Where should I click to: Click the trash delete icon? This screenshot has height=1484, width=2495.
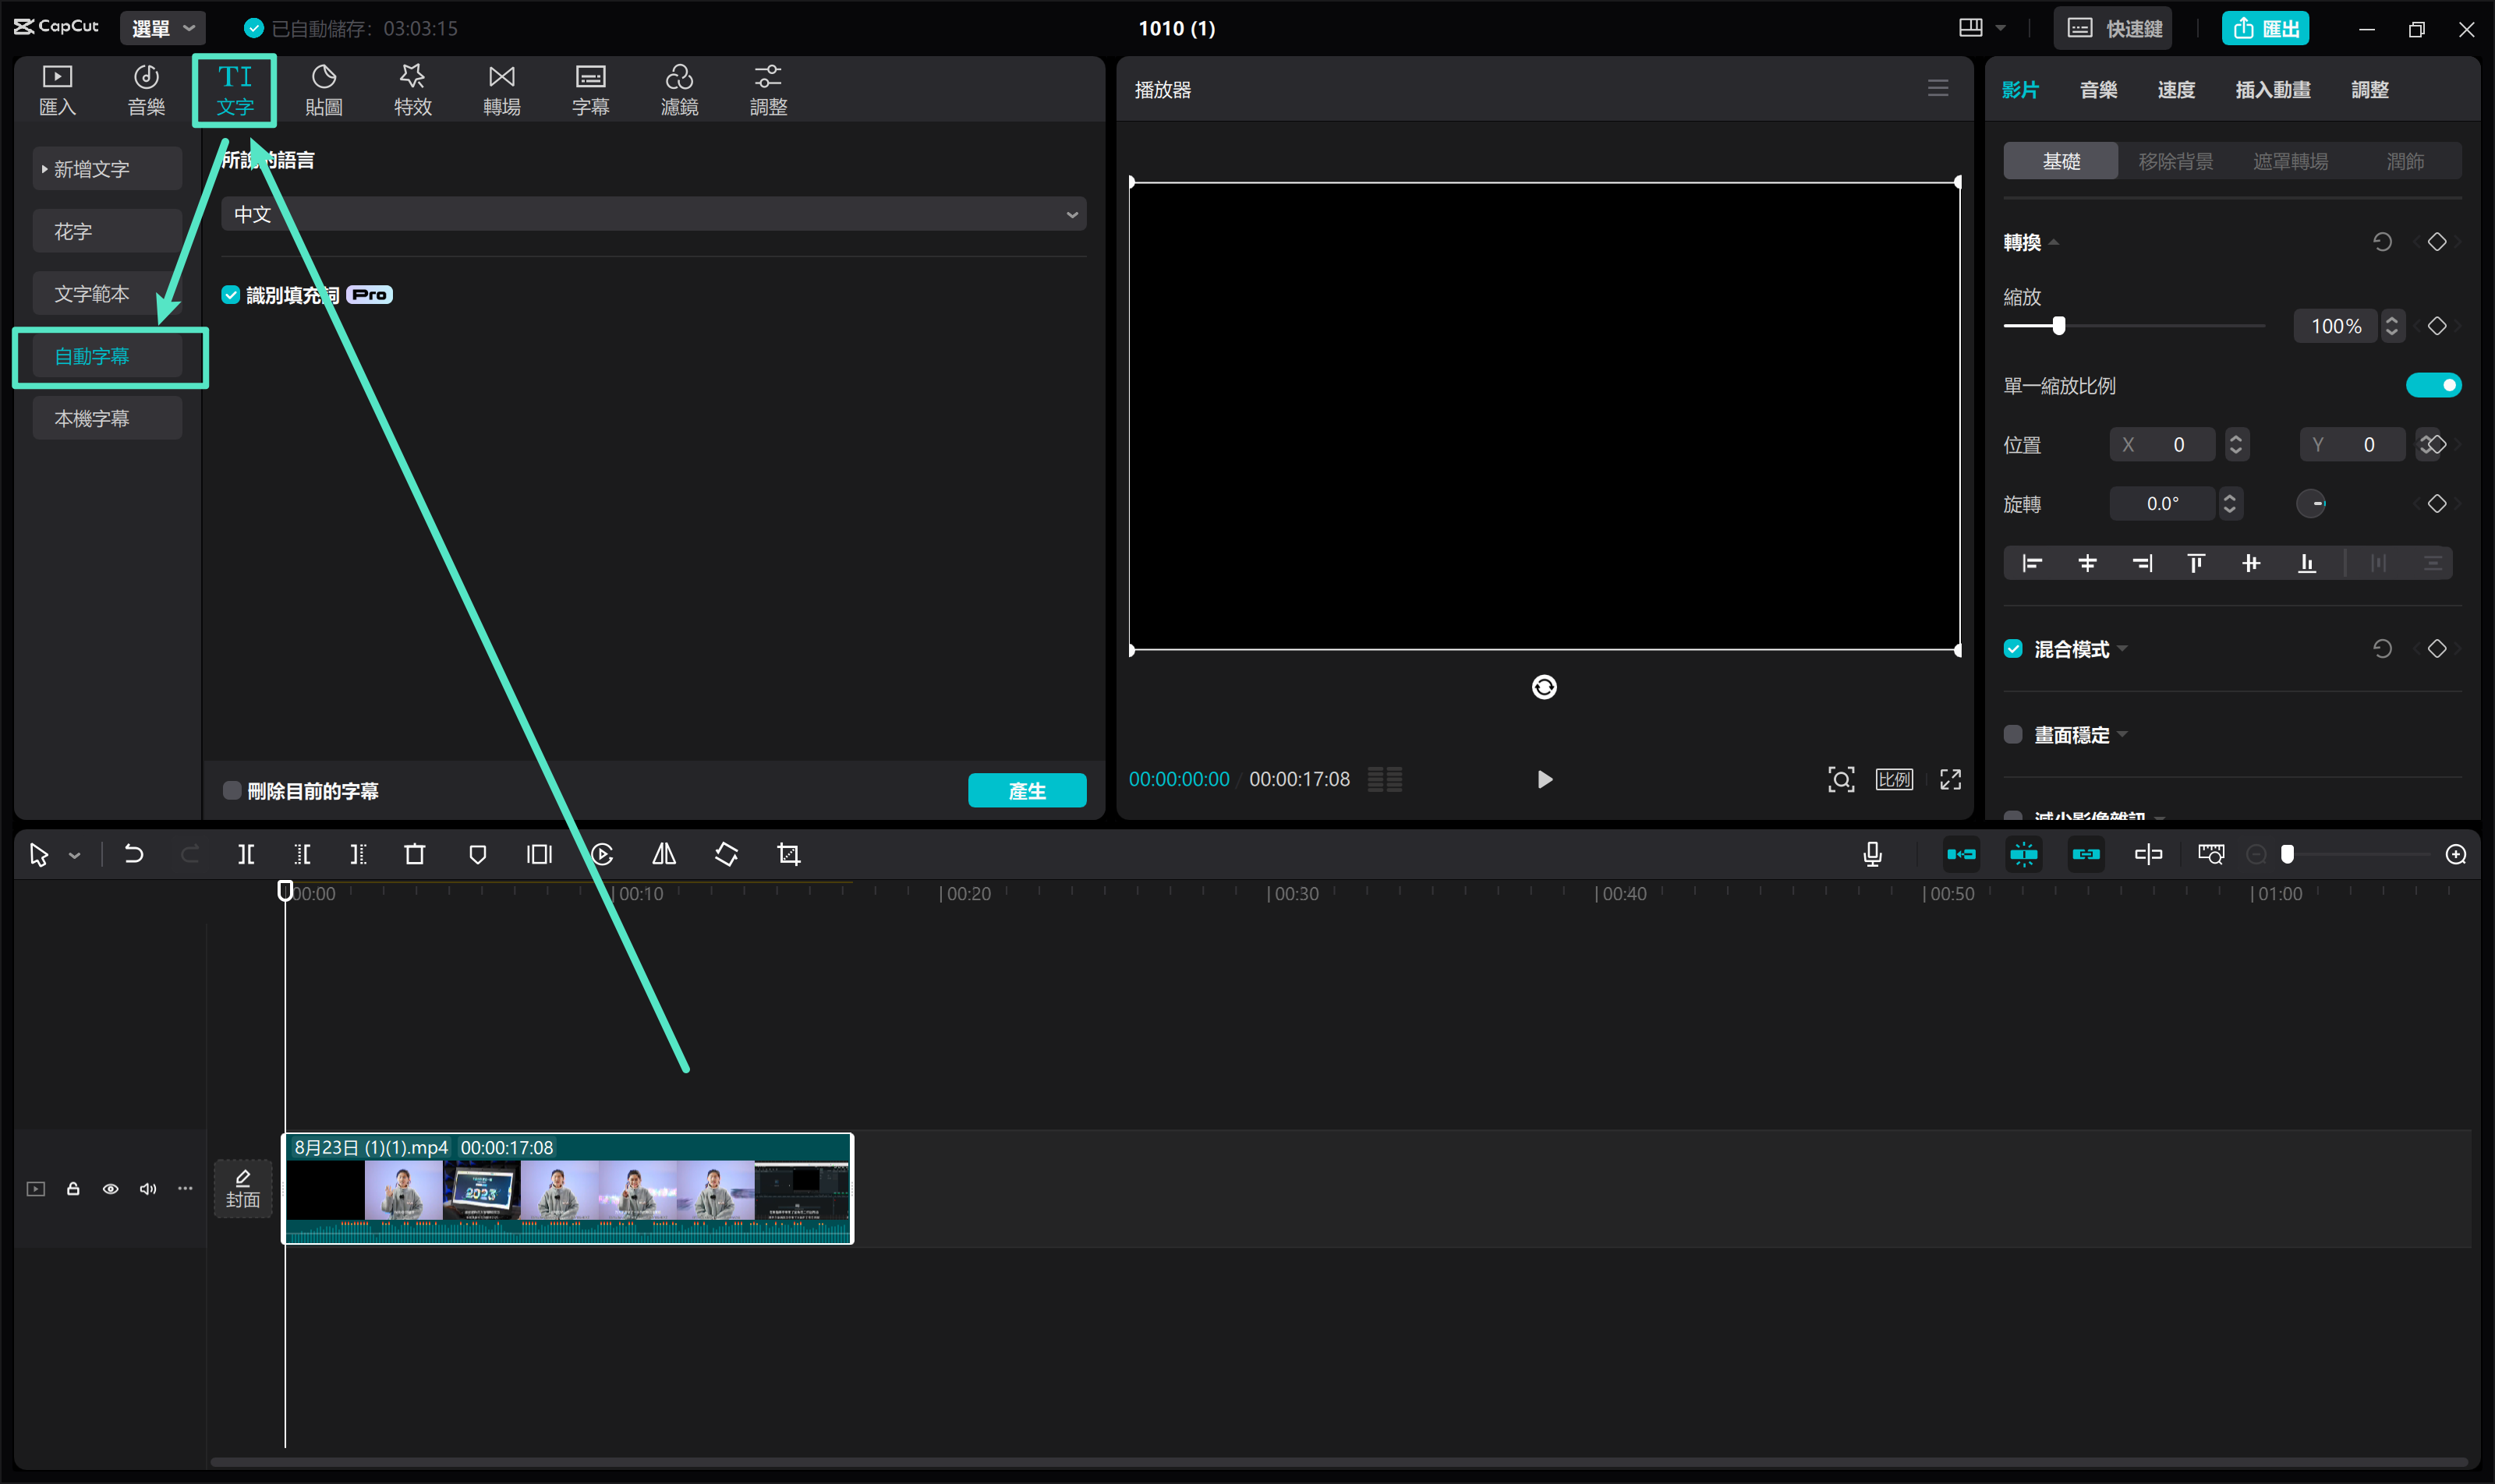[x=414, y=854]
